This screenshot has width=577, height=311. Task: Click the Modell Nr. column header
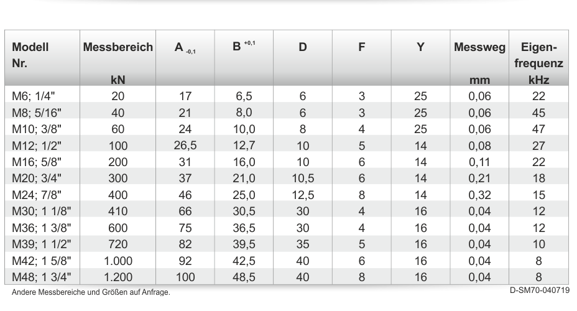point(42,58)
